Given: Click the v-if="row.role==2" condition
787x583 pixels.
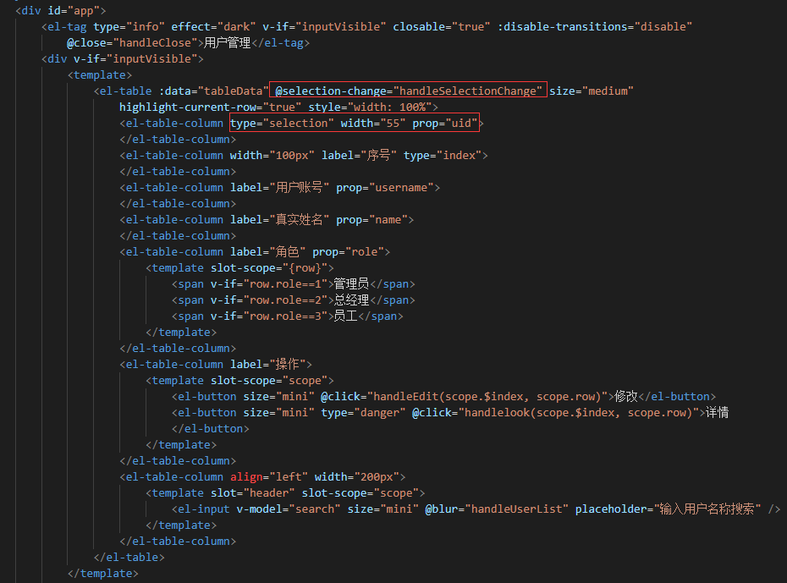Looking at the screenshot, I should pyautogui.click(x=269, y=300).
